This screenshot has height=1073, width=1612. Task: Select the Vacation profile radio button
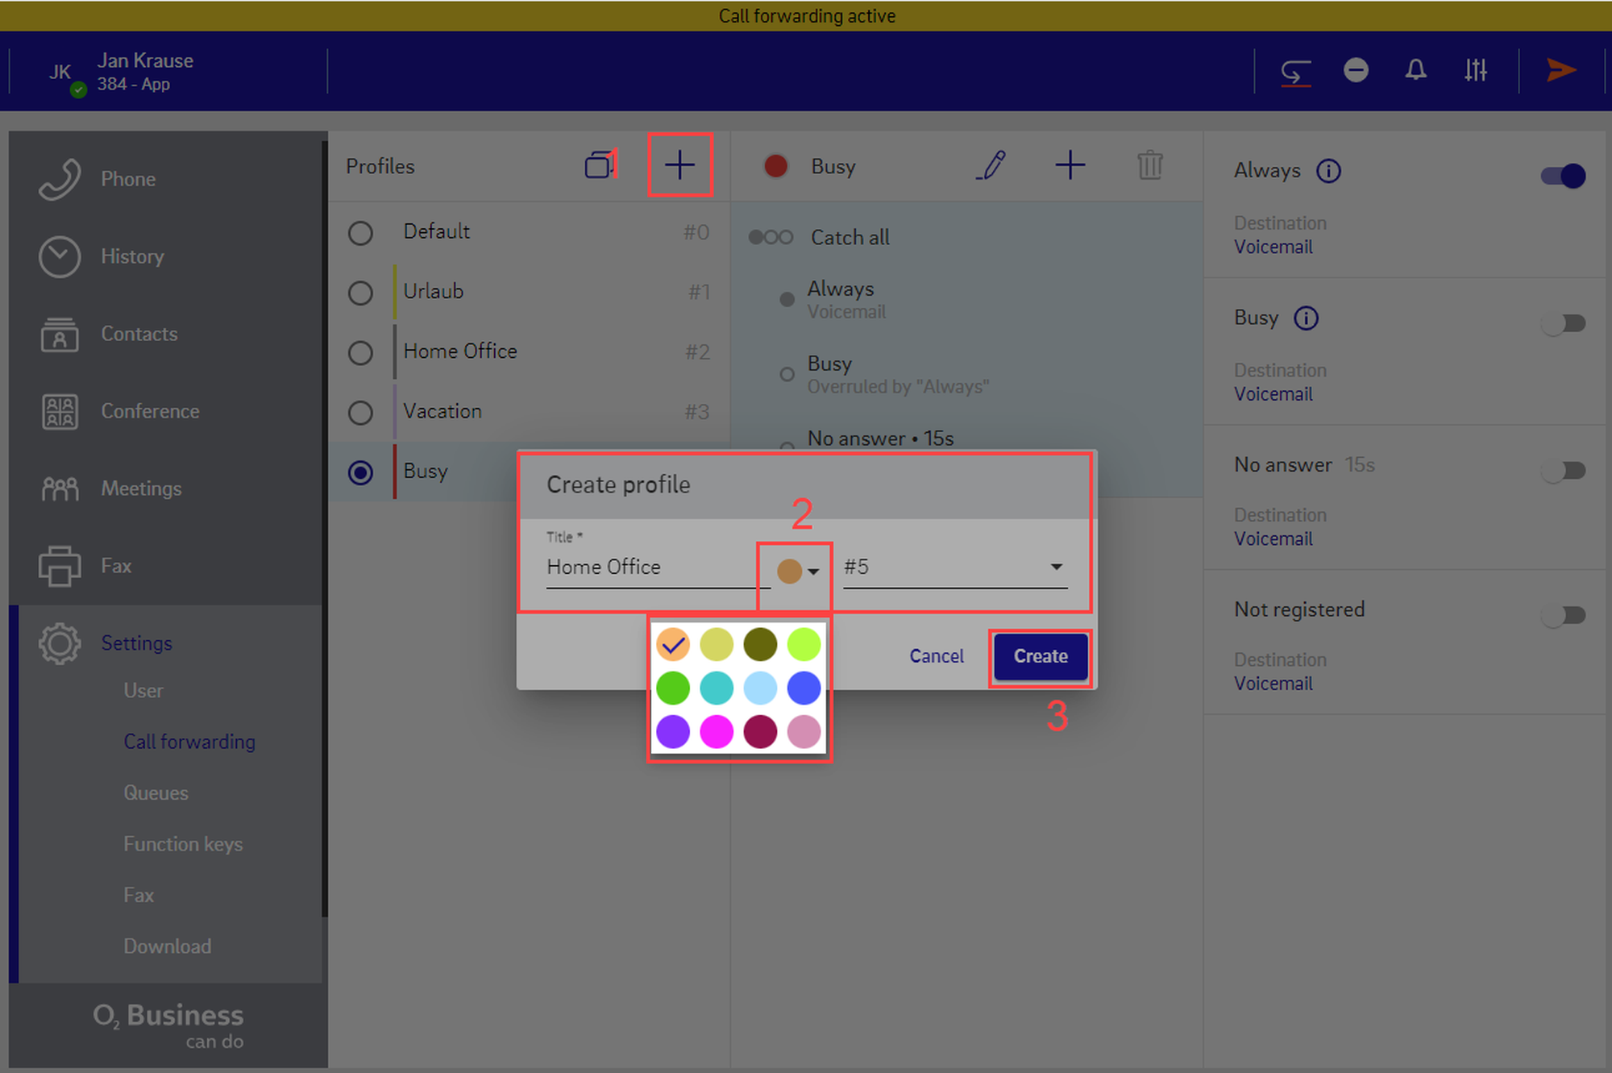point(360,412)
